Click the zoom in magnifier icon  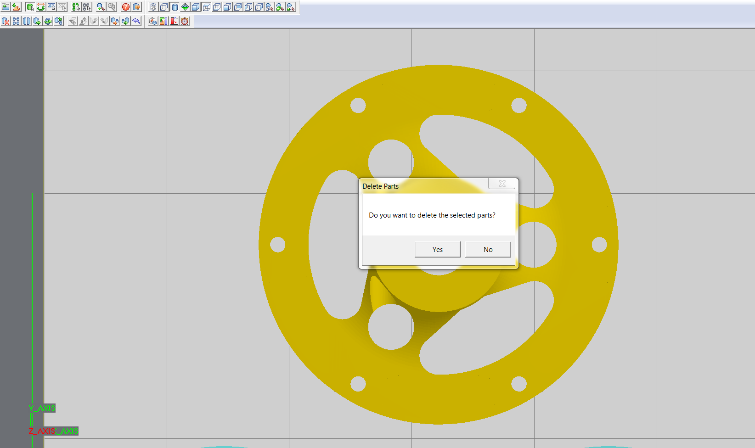[x=101, y=7]
